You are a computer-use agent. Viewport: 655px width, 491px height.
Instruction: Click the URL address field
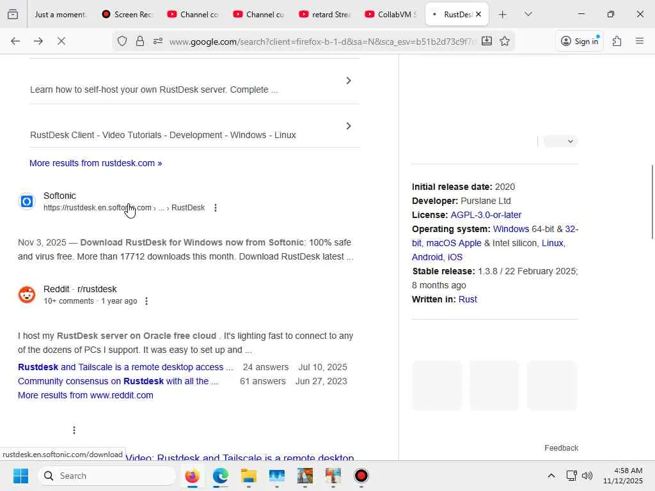point(322,42)
